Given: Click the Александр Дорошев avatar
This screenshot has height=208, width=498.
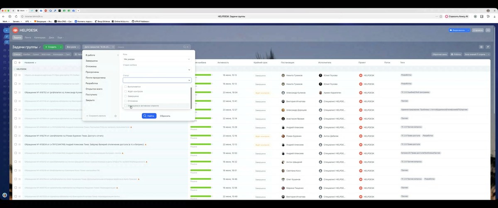Looking at the screenshot, I should coord(283,110).
